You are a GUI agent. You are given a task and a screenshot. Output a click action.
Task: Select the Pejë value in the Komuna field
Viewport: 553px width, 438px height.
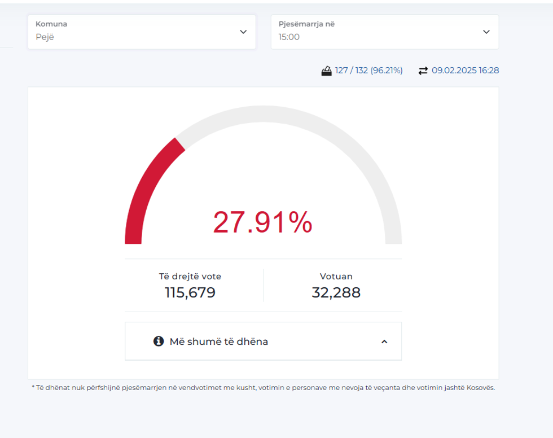(45, 37)
